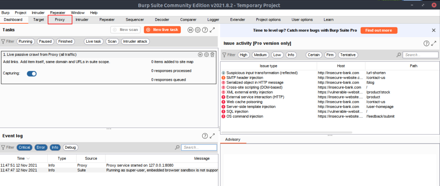Image resolution: width=440 pixels, height=186 pixels.
Task: Select the External service interaction (HTTP) issue
Action: (330, 97)
